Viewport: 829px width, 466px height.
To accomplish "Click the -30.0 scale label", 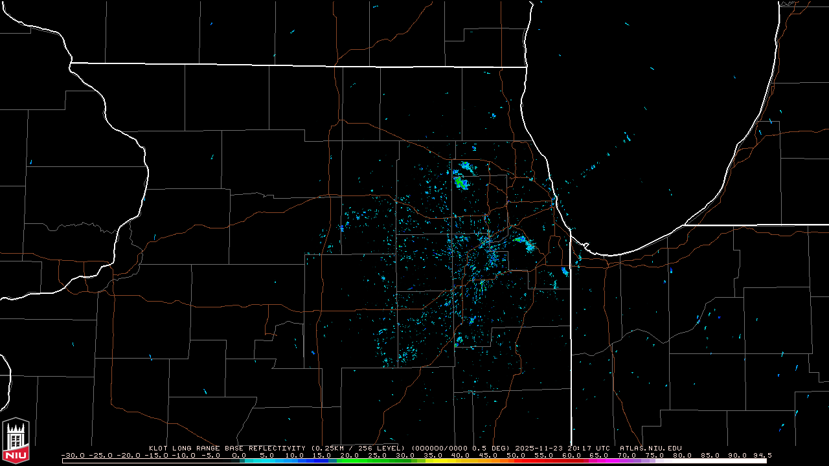I will click(x=73, y=455).
